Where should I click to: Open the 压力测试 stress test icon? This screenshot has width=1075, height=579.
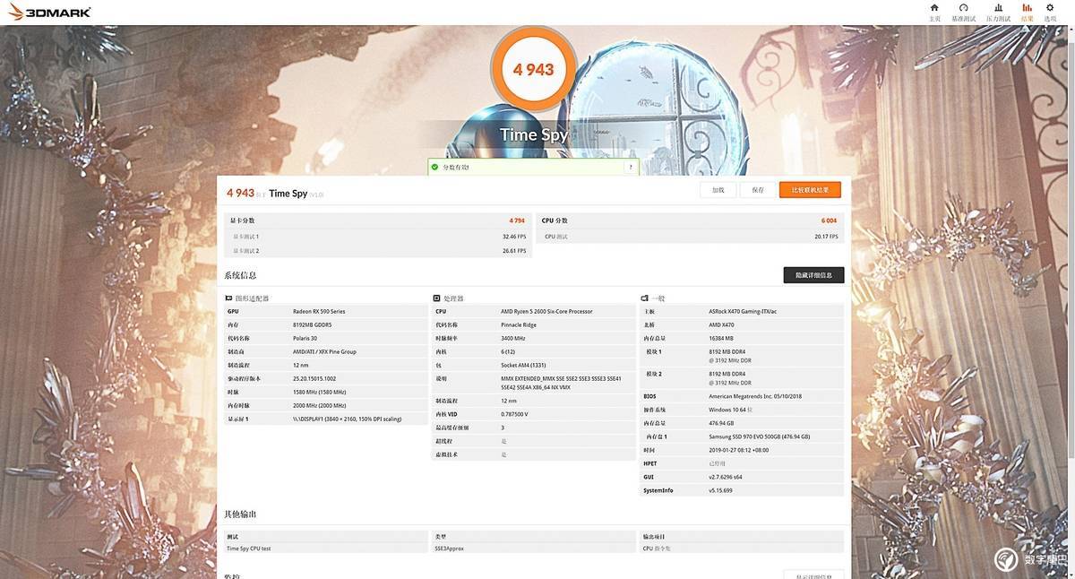pyautogui.click(x=998, y=8)
